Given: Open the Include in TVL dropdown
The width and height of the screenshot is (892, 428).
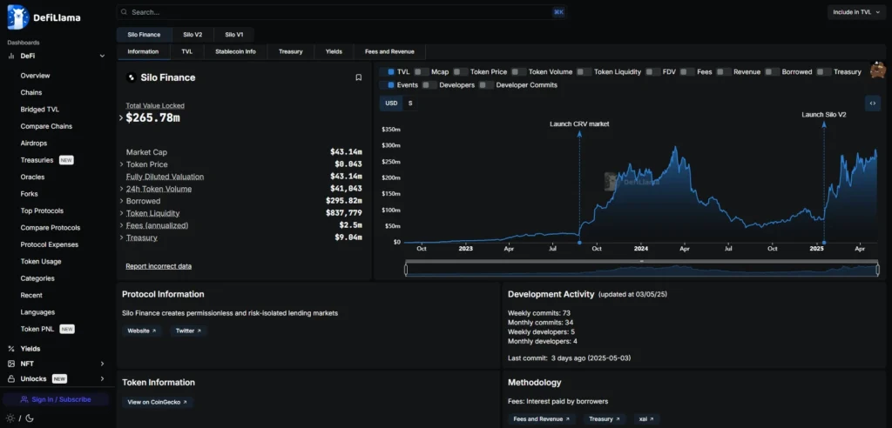Looking at the screenshot, I should pos(856,12).
